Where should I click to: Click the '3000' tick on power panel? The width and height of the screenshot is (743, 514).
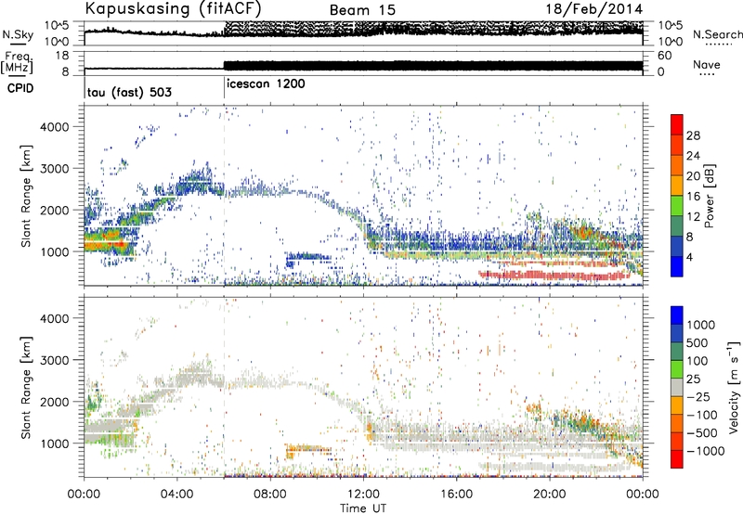[x=54, y=169]
